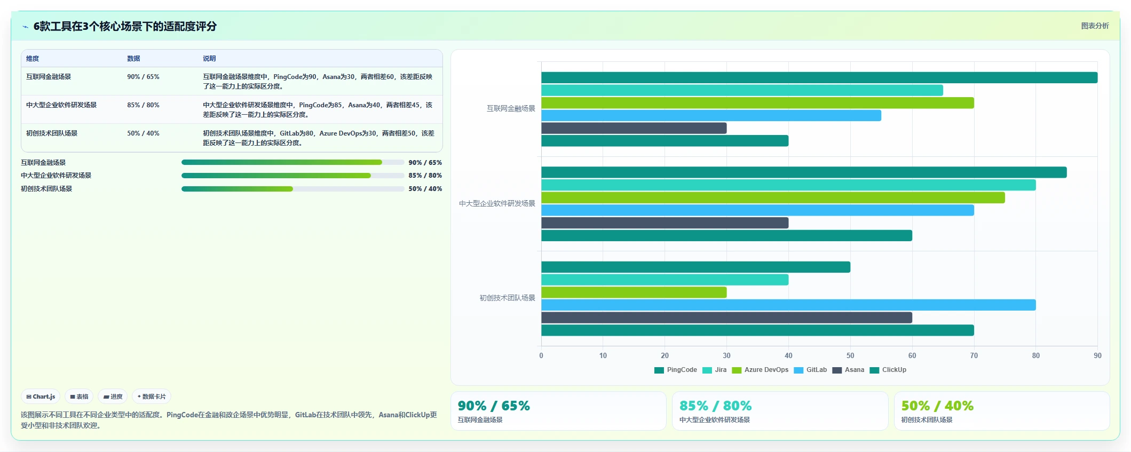Click the Azure DevOps legend color swatch
The height and width of the screenshot is (452, 1131).
click(737, 370)
